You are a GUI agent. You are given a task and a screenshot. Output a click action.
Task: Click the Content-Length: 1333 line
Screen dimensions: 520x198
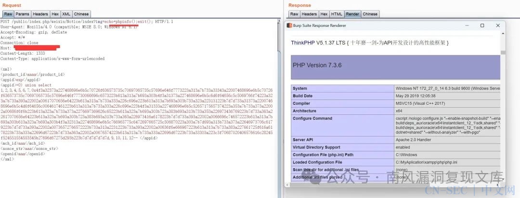[x=23, y=53]
